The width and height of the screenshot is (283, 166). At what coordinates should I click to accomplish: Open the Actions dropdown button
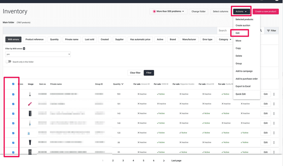point(241,11)
